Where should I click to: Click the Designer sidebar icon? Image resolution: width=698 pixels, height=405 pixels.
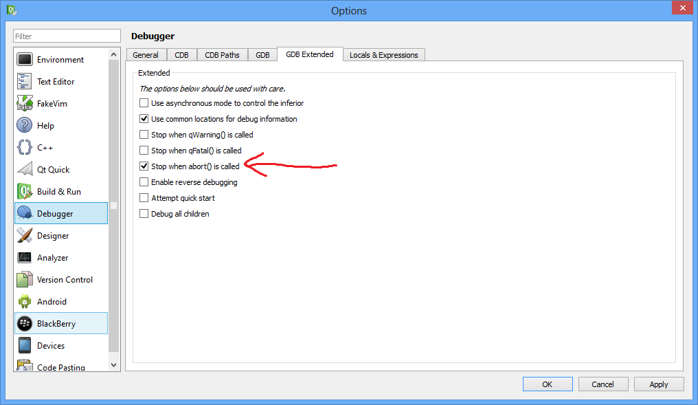(x=23, y=235)
